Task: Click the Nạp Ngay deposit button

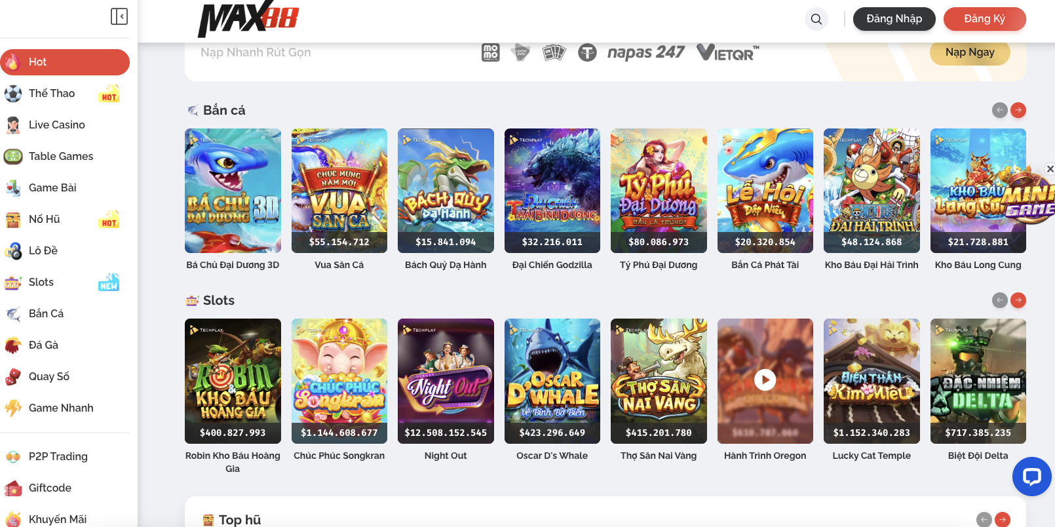Action: click(x=970, y=52)
